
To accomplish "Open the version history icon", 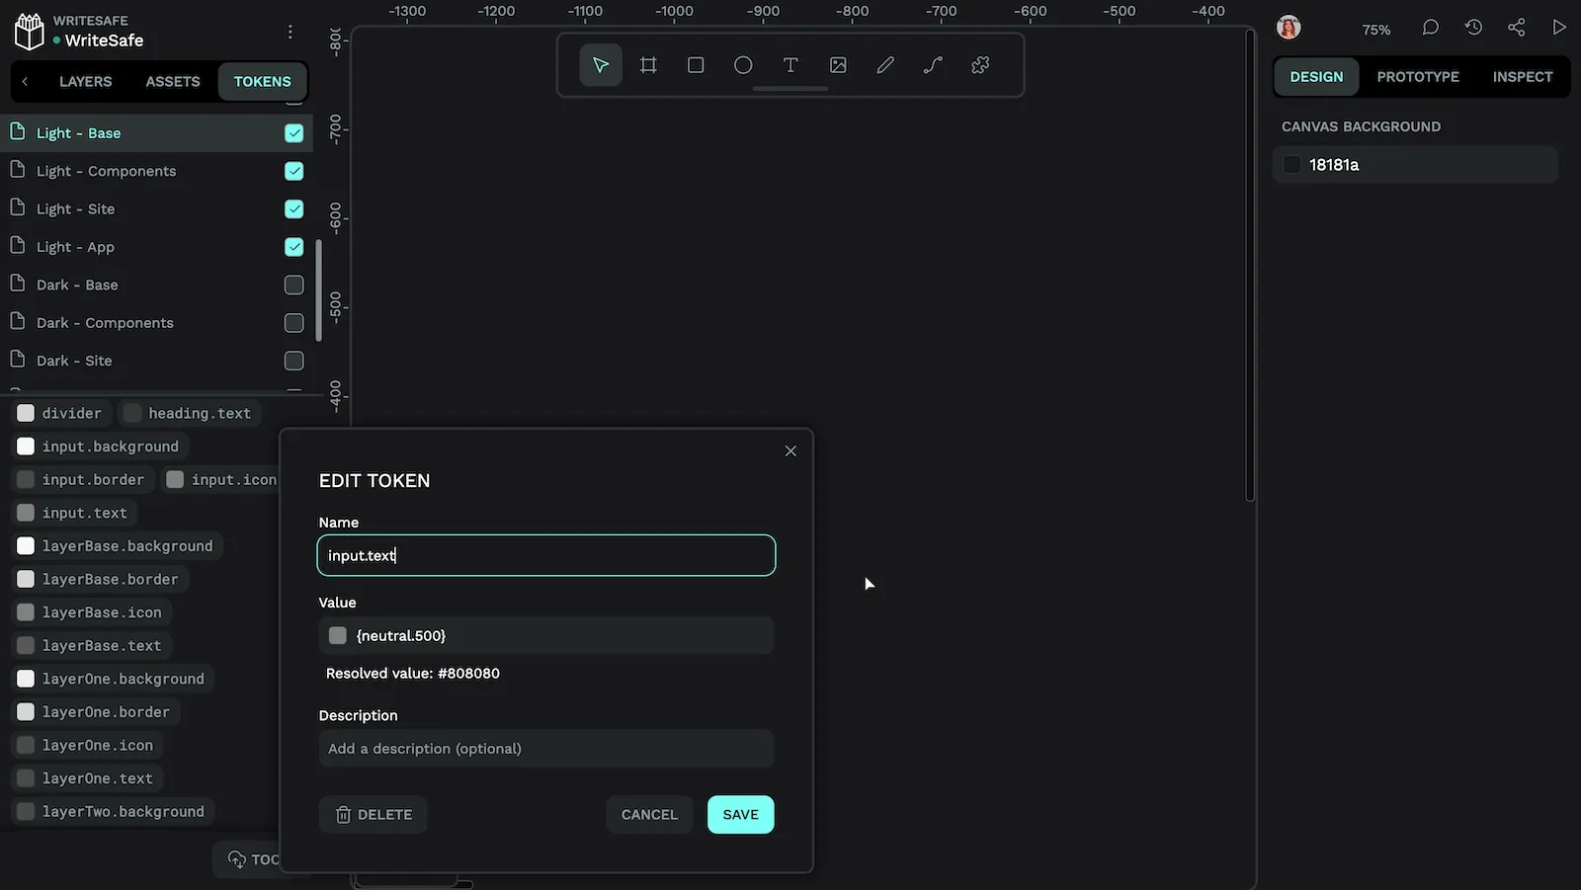I will pos(1473,28).
